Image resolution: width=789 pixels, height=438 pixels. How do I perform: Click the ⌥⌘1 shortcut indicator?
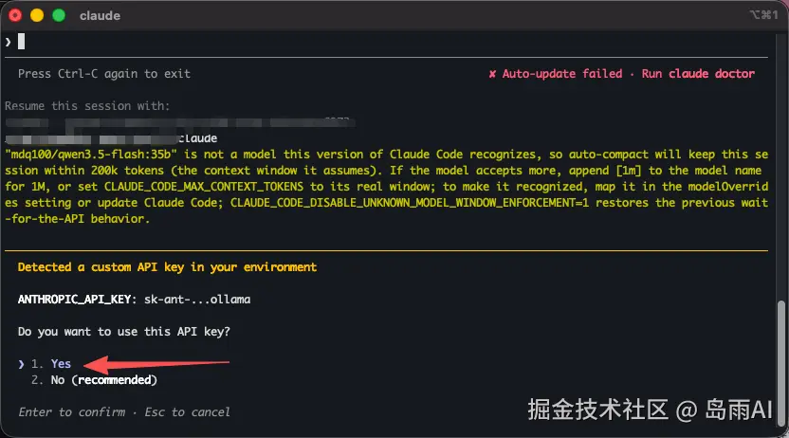[763, 14]
